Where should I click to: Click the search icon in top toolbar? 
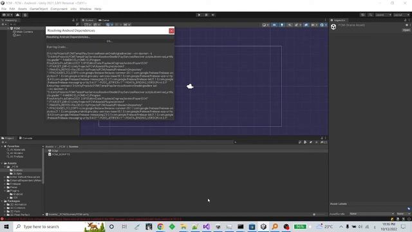pyautogui.click(x=370, y=15)
